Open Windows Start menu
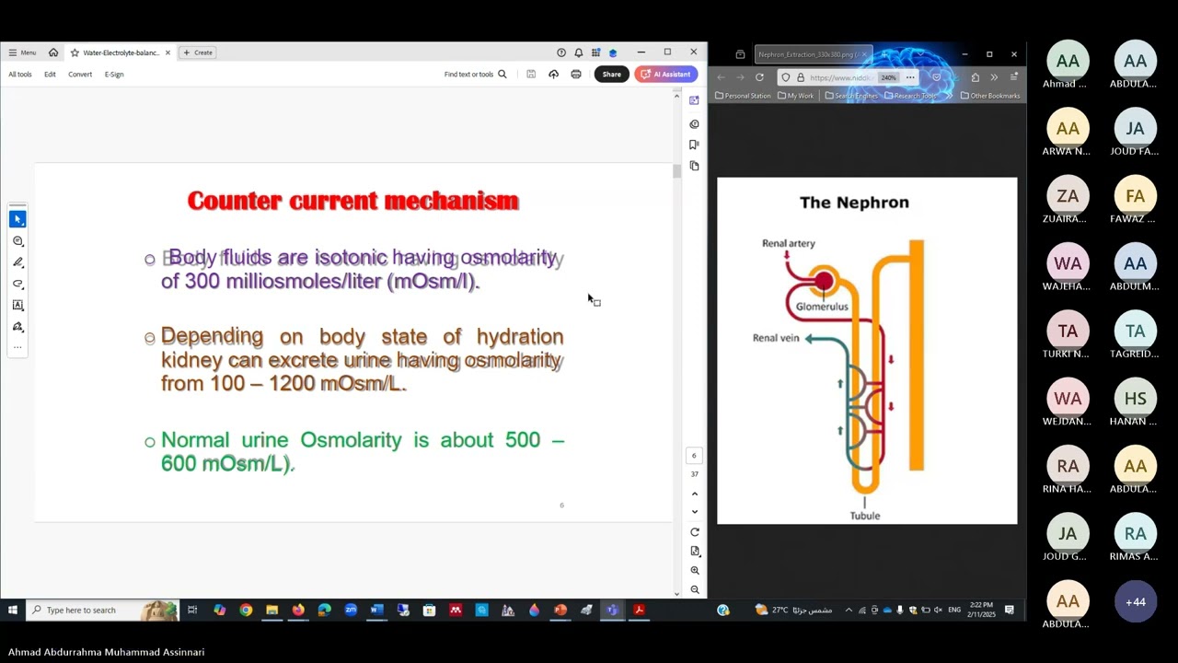Screen dimensions: 1178x663 coord(13,610)
